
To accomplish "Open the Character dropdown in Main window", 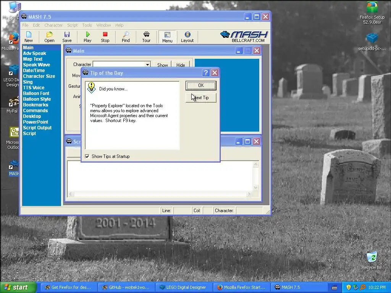I will click(148, 64).
